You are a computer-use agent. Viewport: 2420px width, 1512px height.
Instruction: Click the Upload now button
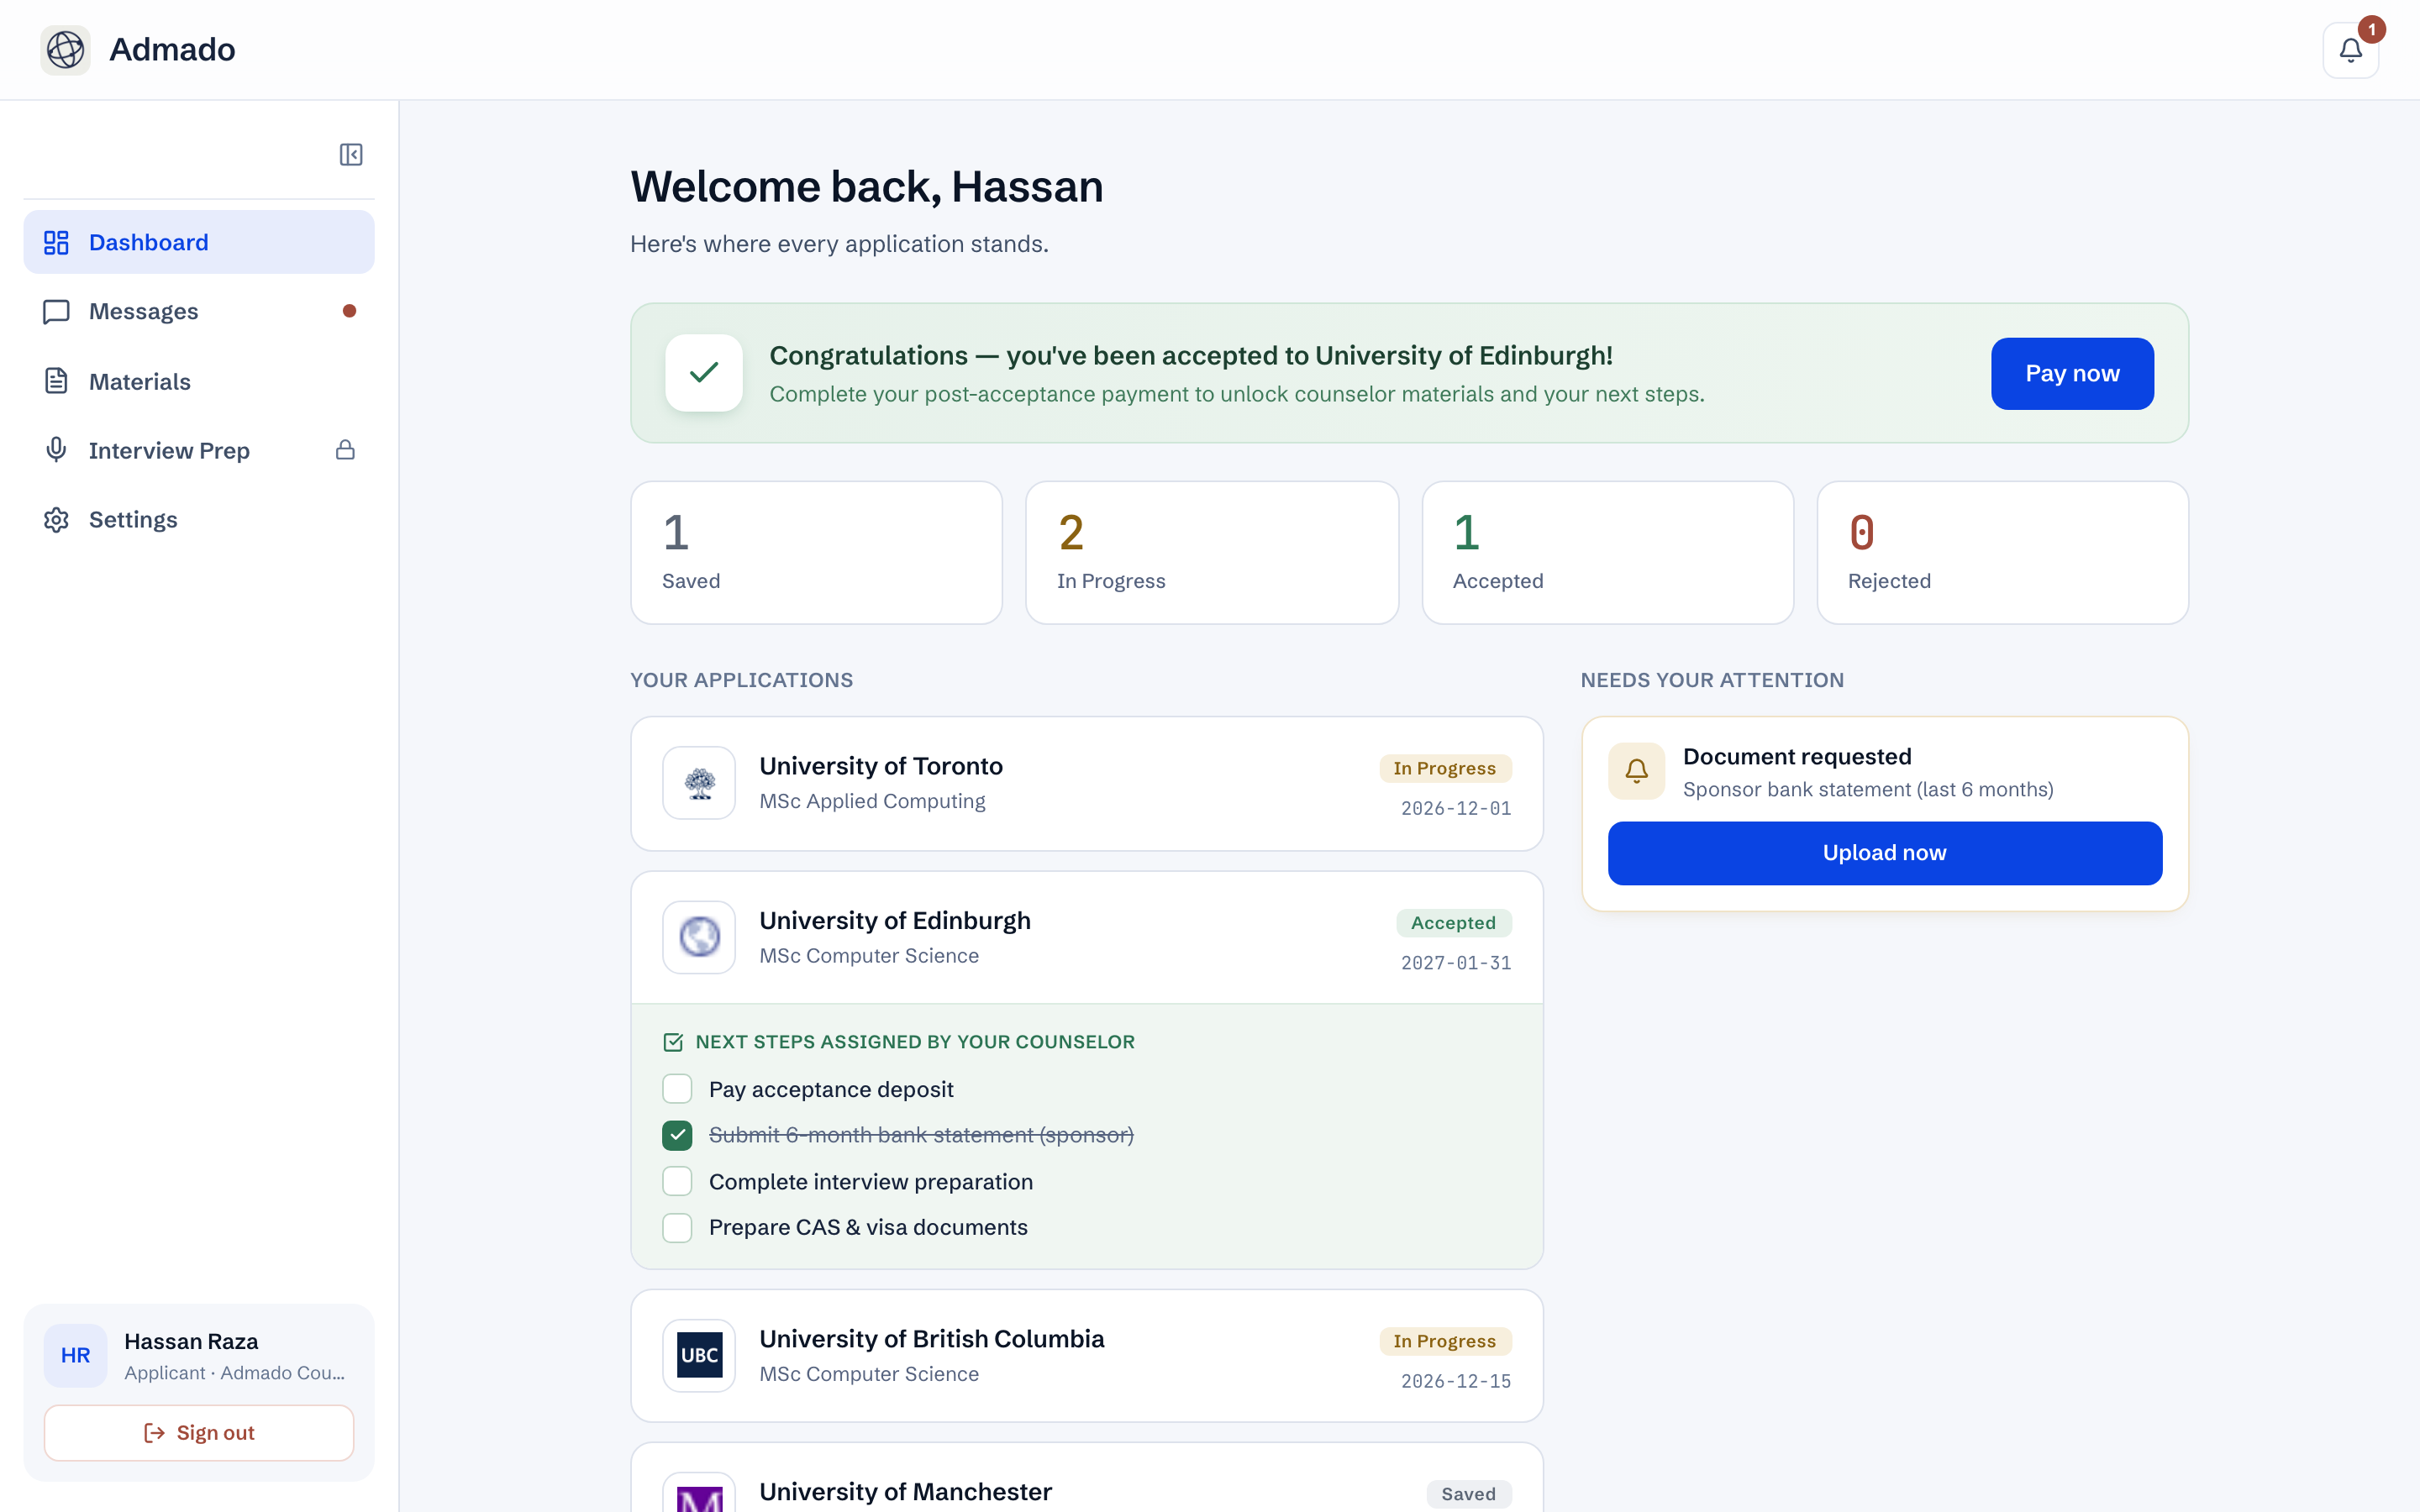1884,853
